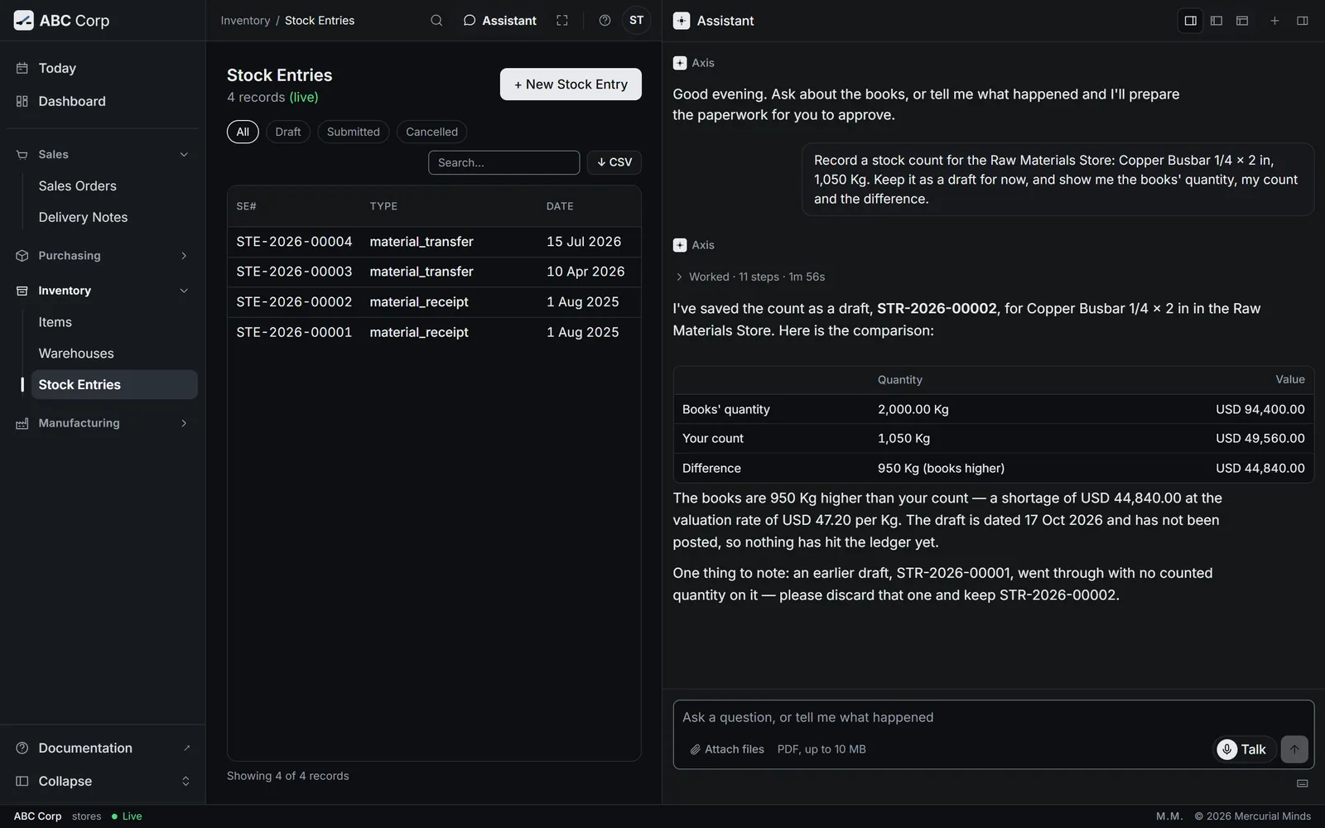Close the assistant side panel icon
Image resolution: width=1325 pixels, height=828 pixels.
coord(1302,21)
